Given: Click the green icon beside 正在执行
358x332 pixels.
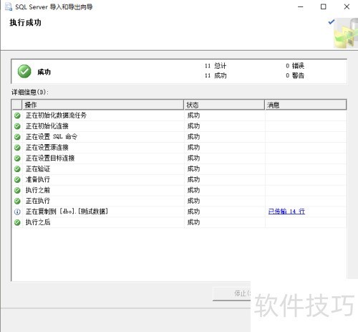Looking at the screenshot, I should (17, 201).
